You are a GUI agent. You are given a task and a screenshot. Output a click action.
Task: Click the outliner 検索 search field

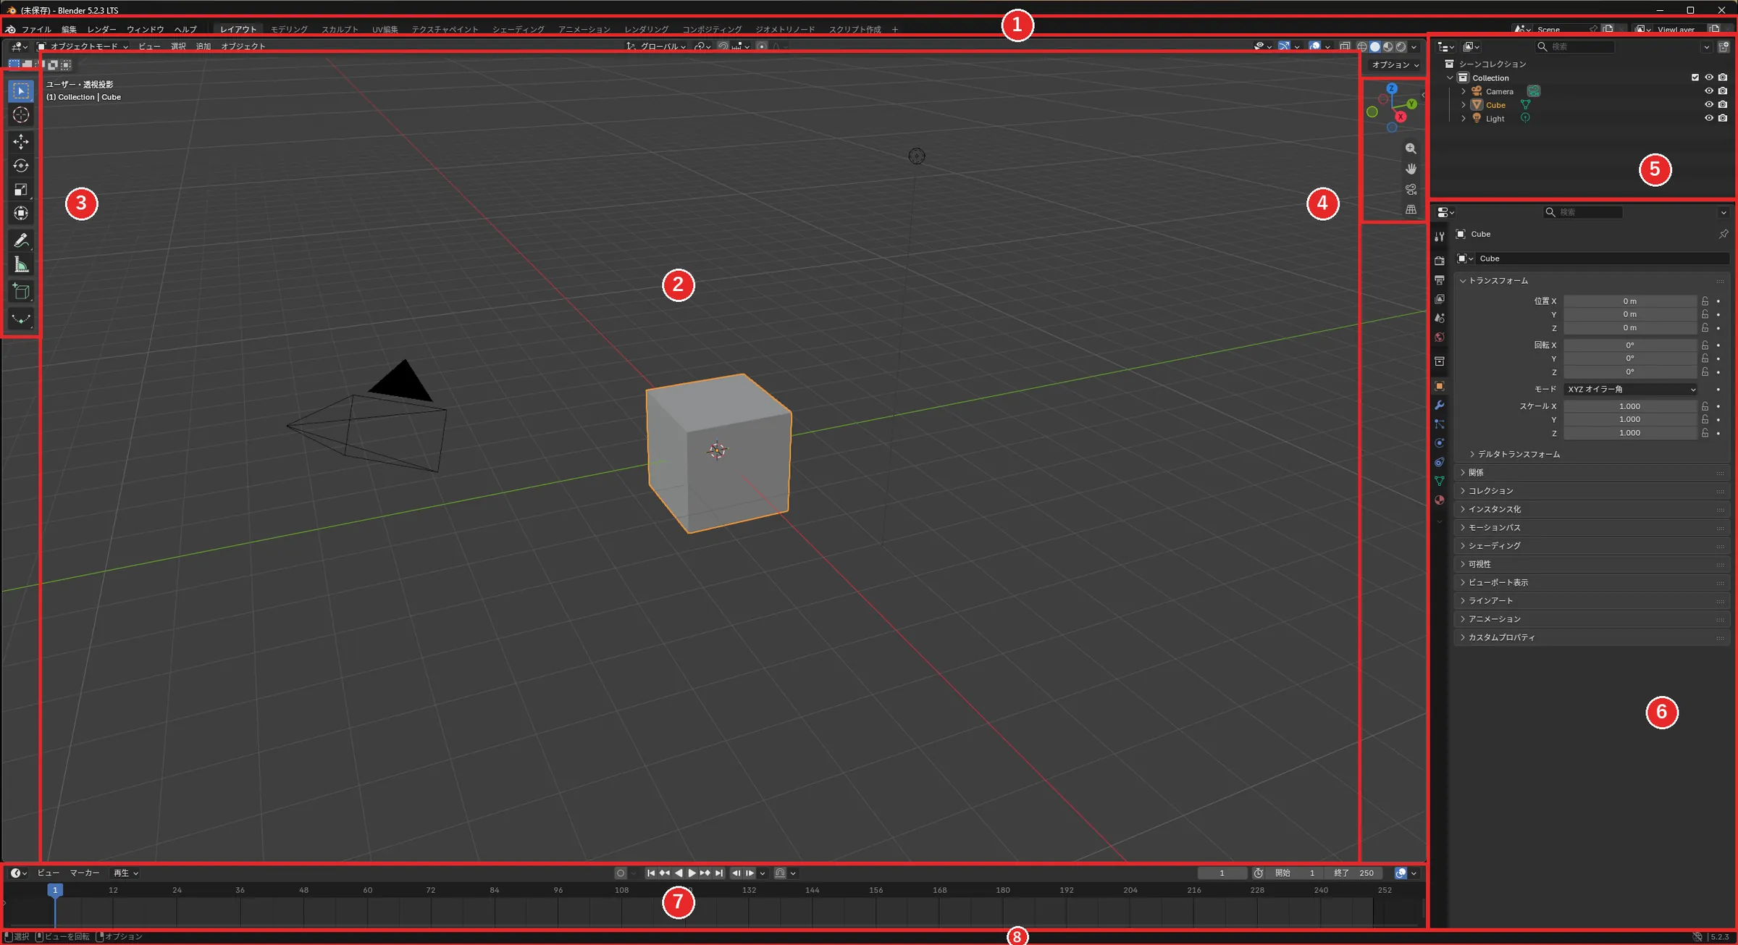click(x=1574, y=46)
